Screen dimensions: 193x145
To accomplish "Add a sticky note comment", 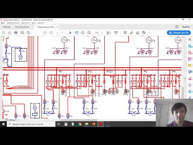I will tap(125, 33).
